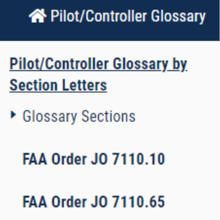Expand the Glossary Sections disclosure triangle
Screen dimensions: 220x220
click(13, 115)
